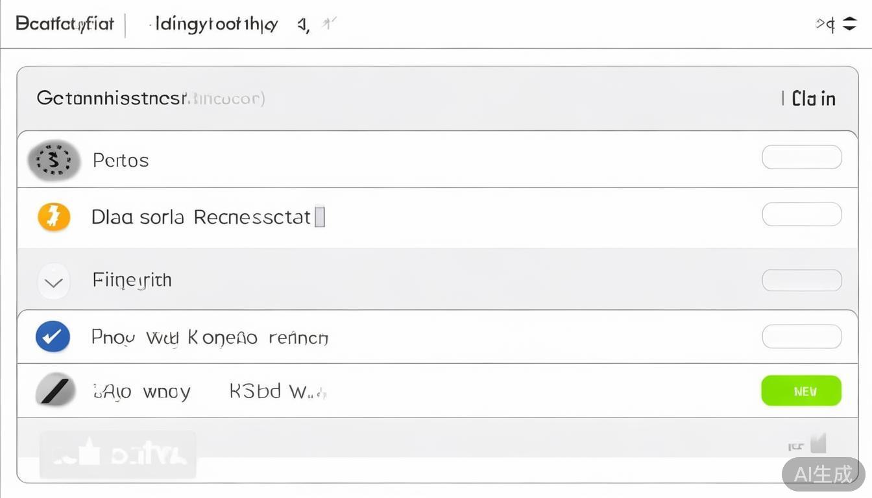
Task: Click the arrow icon in the top-right corner
Action: click(825, 24)
